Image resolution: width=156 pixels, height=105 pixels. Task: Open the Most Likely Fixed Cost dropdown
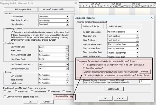[x=54, y=55]
